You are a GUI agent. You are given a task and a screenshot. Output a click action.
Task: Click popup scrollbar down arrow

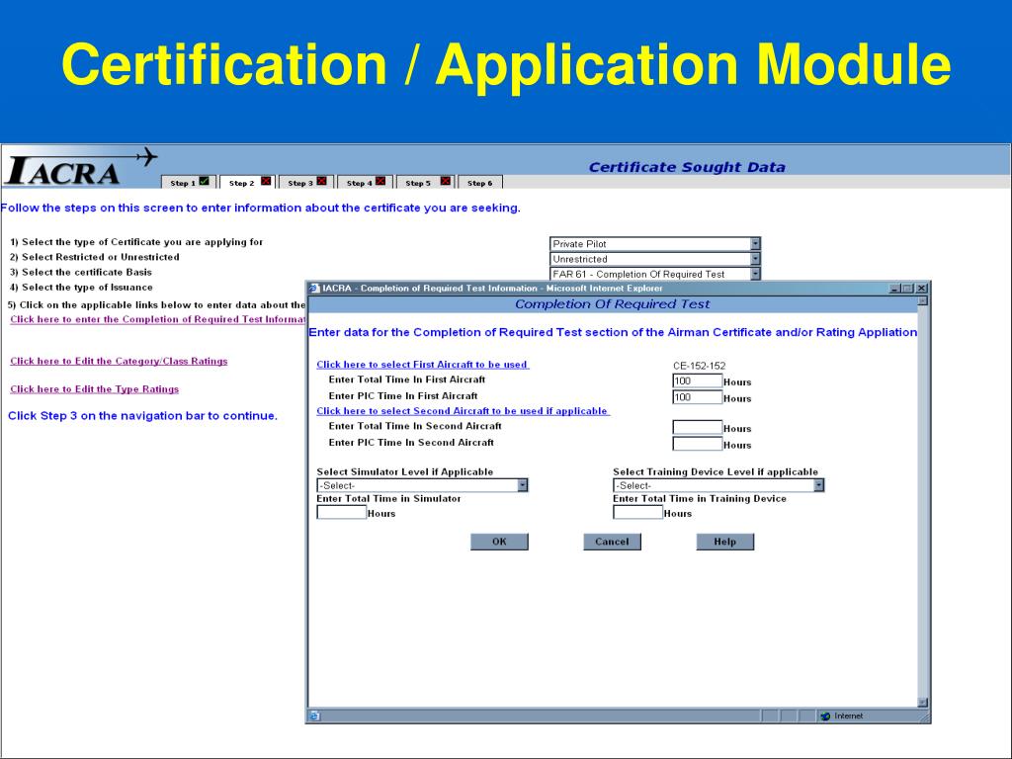[922, 703]
